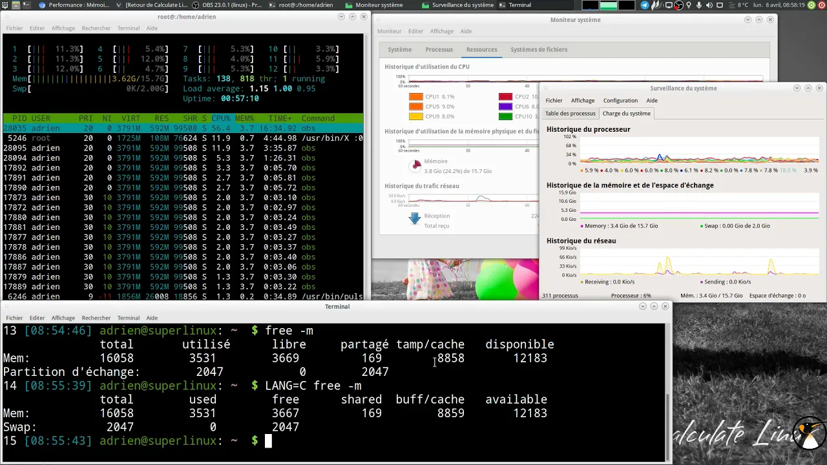Open Moniteur menu in Moniteur système
The image size is (827, 465).
coord(390,31)
